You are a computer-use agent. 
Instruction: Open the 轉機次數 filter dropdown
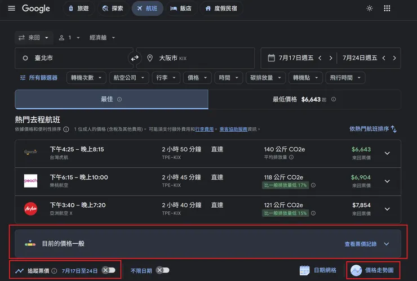pyautogui.click(x=86, y=78)
